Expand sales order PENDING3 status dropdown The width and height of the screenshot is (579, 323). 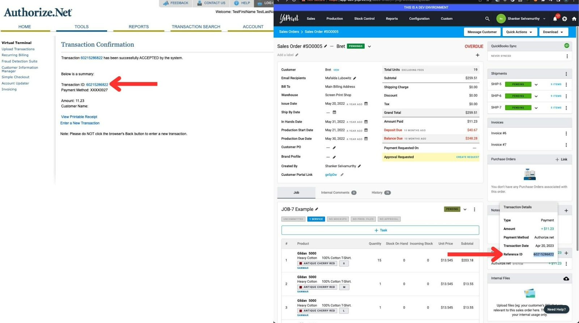pyautogui.click(x=369, y=46)
